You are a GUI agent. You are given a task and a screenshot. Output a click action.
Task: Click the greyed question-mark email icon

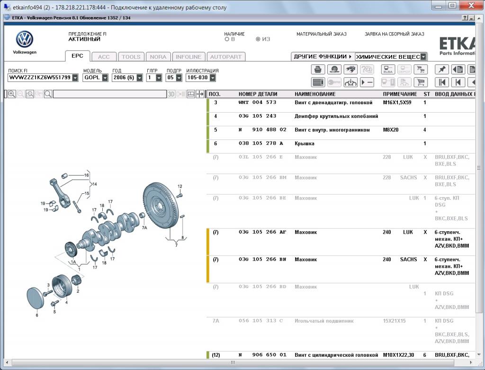367,69
